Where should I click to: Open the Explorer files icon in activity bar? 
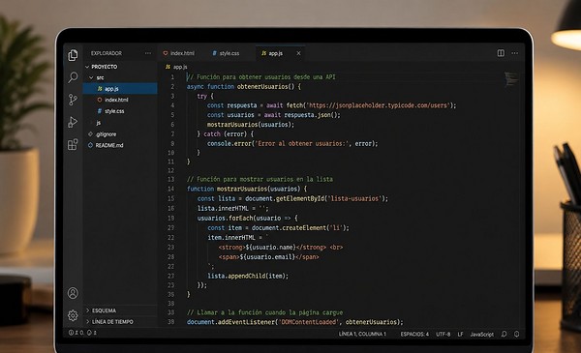click(x=73, y=55)
